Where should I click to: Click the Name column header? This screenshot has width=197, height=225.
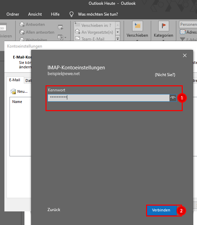pyautogui.click(x=17, y=102)
